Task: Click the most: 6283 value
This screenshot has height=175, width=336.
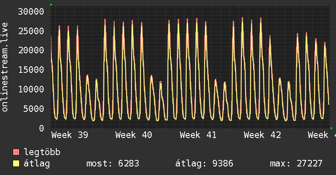Action: 113,164
